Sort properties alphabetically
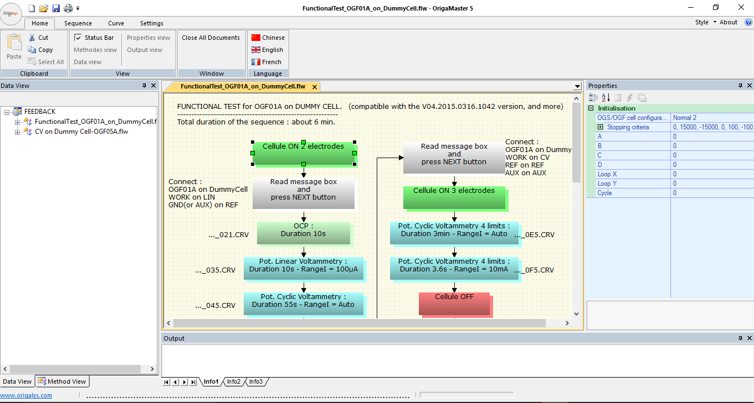This screenshot has width=754, height=403. 606,98
